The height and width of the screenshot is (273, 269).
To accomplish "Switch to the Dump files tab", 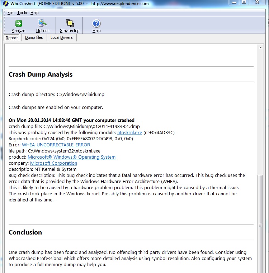I will 34,37.
